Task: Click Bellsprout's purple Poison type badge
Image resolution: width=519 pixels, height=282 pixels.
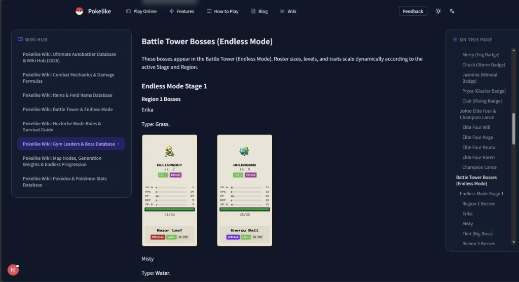Action: click(x=175, y=175)
